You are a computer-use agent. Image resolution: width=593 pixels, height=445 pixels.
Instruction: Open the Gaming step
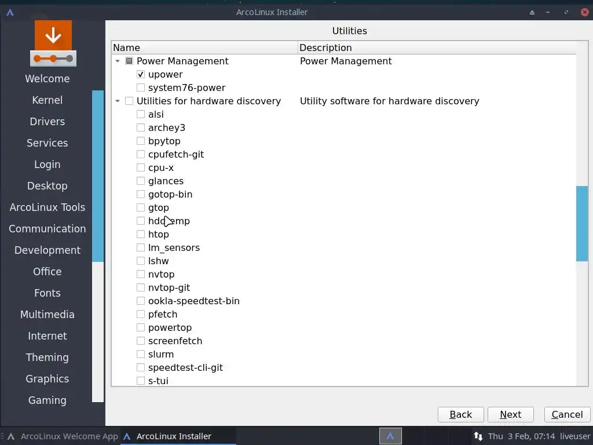point(47,400)
